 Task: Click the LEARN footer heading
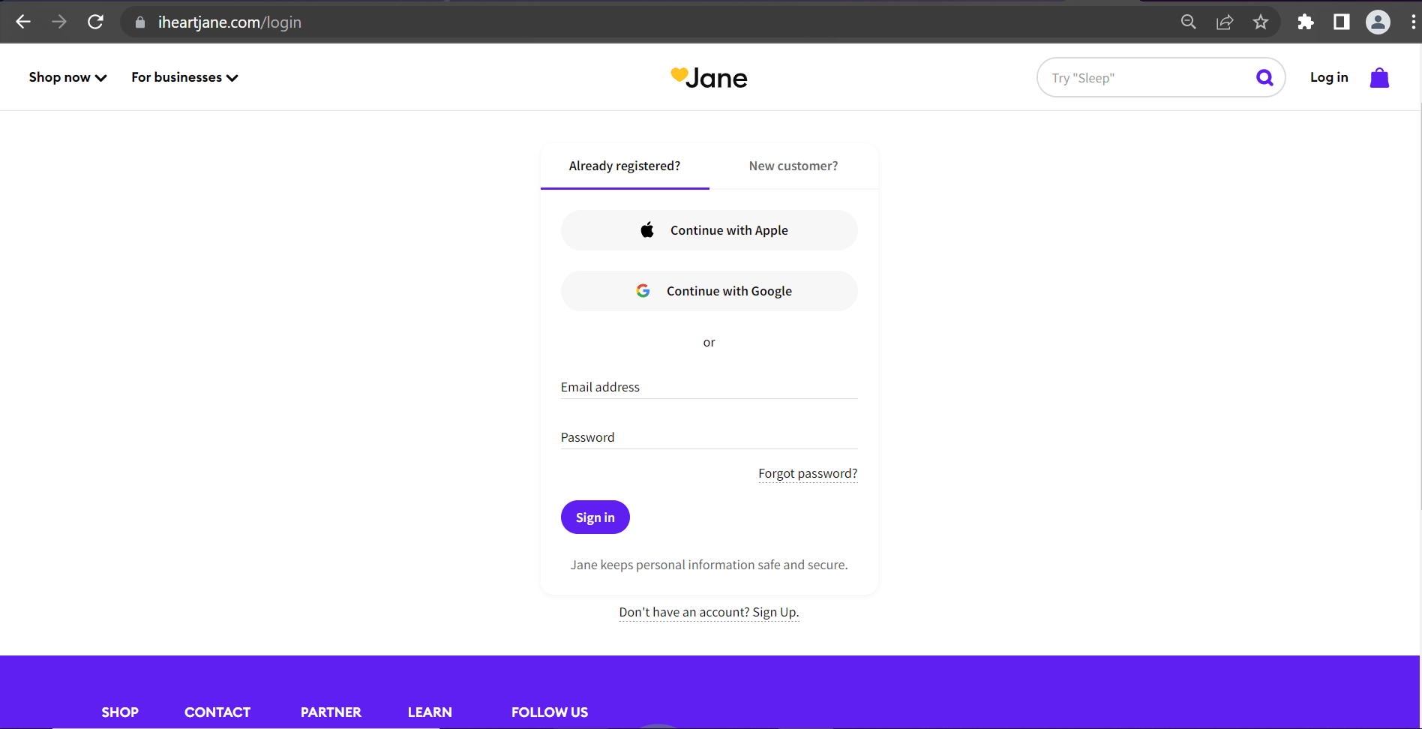(430, 712)
